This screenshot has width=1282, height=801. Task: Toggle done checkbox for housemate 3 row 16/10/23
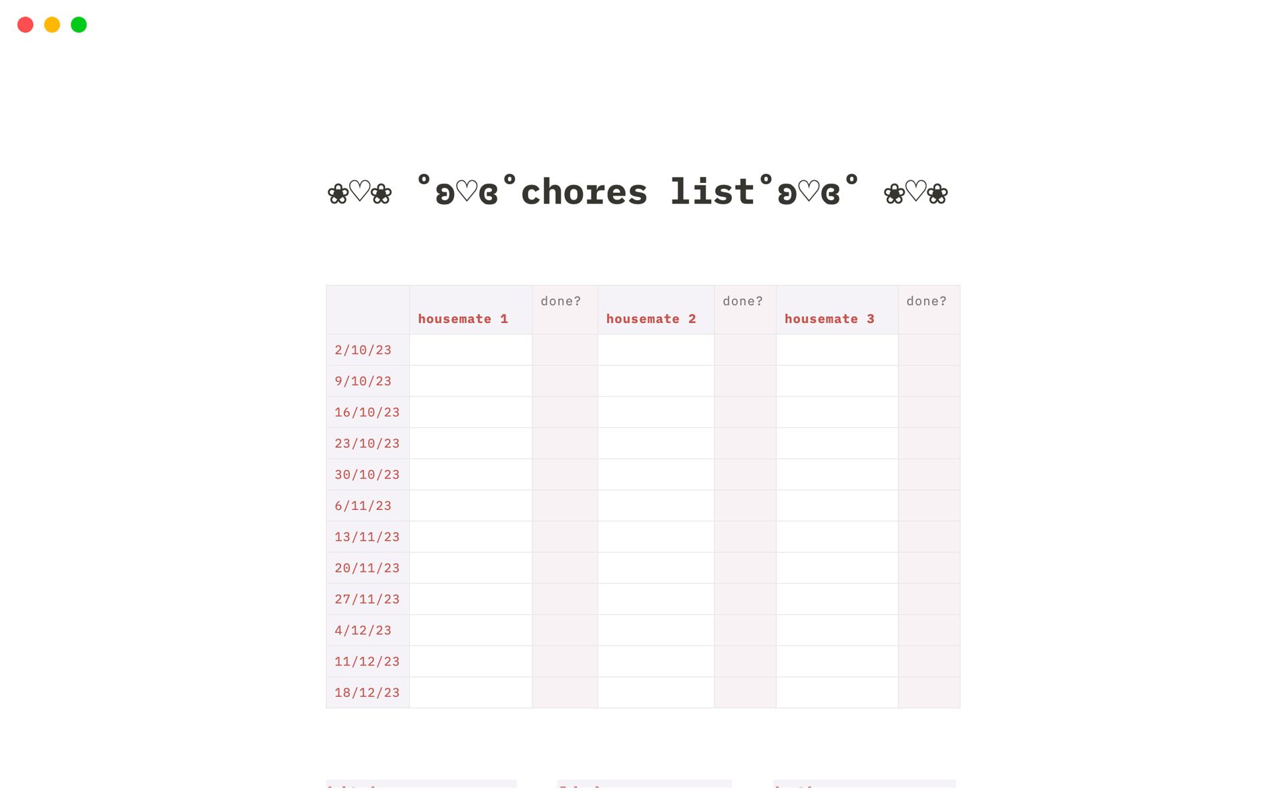click(927, 412)
